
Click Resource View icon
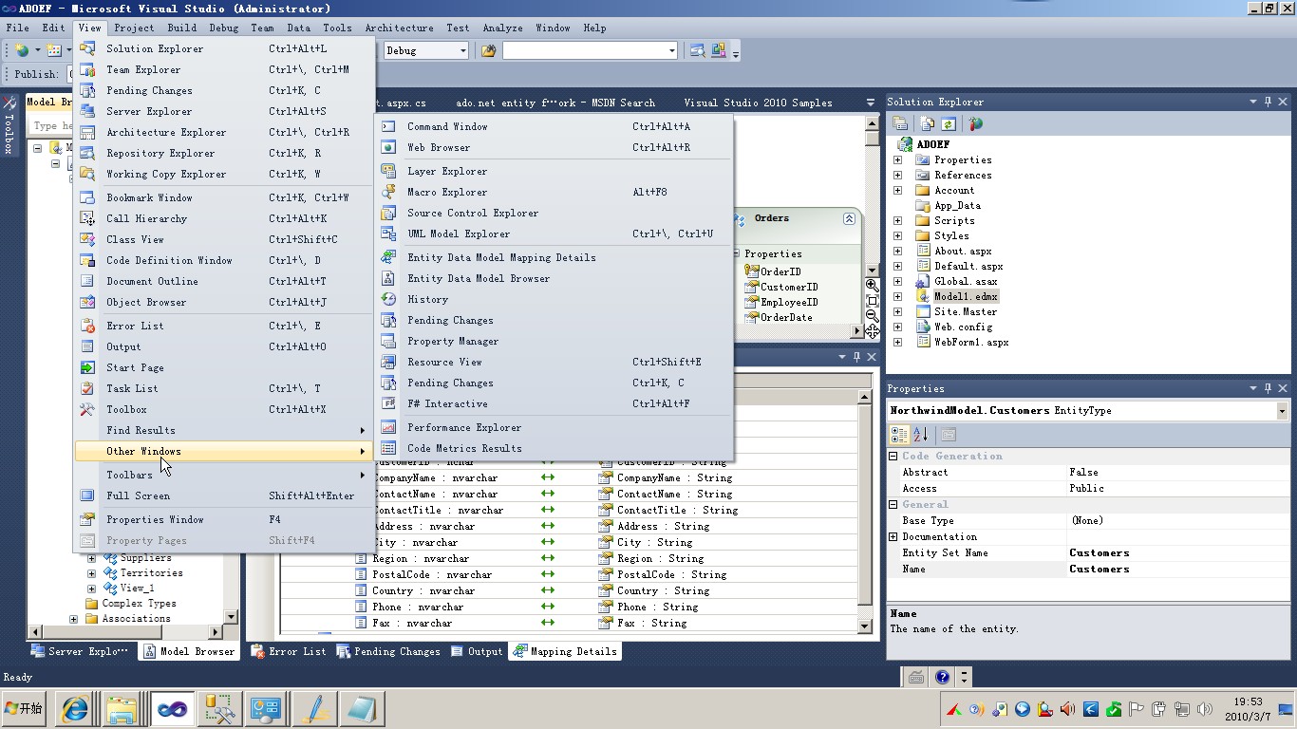coord(388,362)
